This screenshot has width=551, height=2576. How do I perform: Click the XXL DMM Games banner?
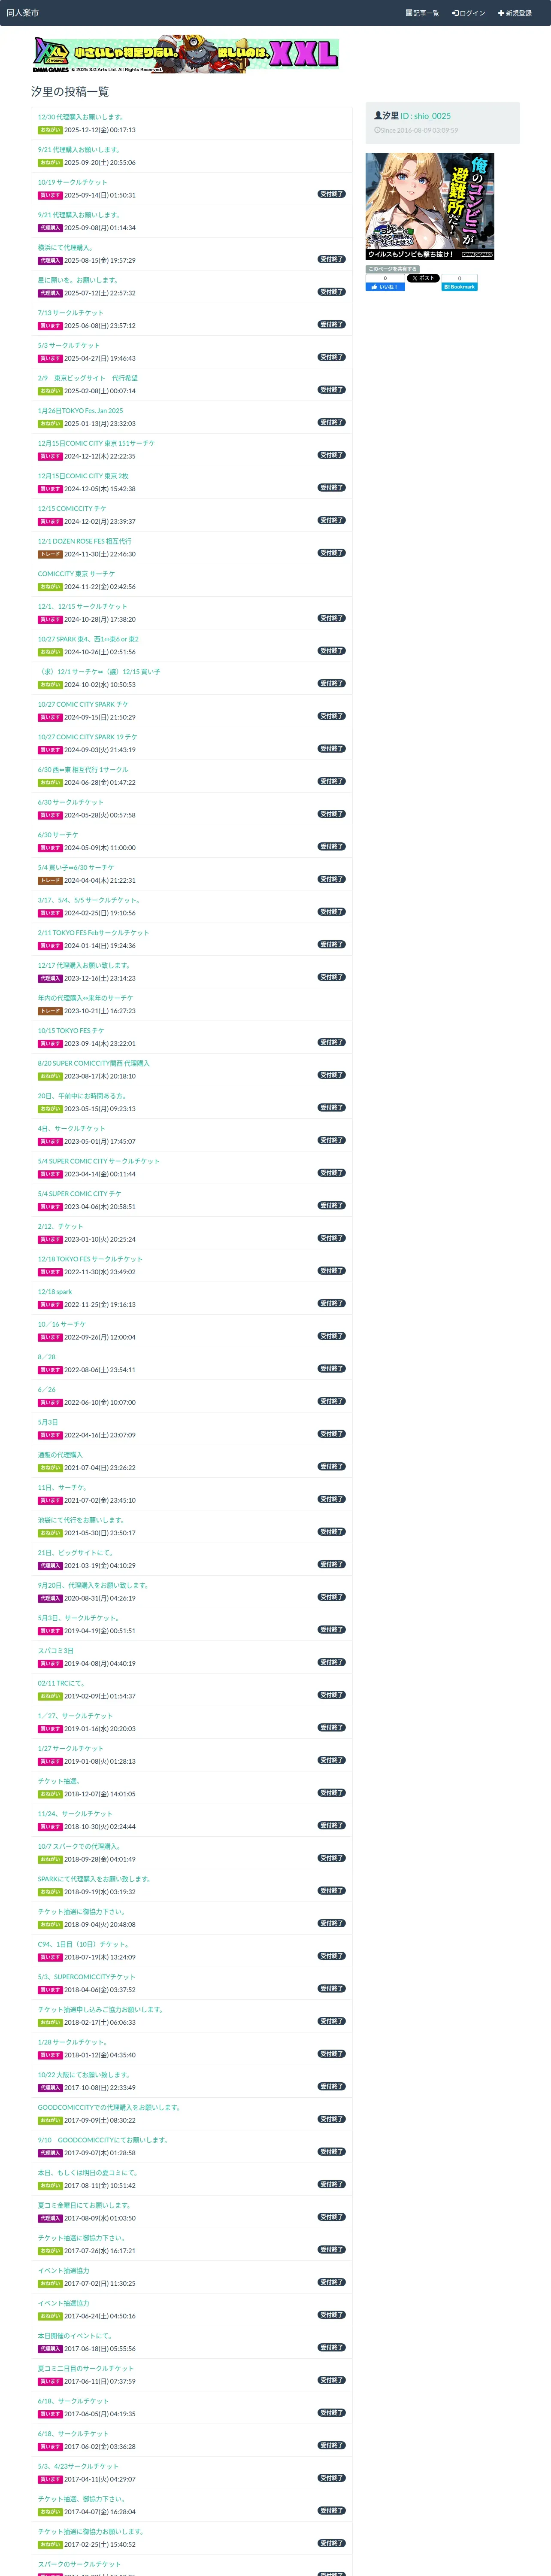tap(186, 55)
